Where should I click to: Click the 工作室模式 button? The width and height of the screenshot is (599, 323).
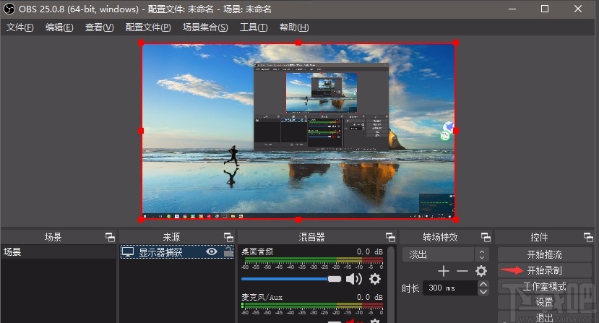pyautogui.click(x=544, y=287)
